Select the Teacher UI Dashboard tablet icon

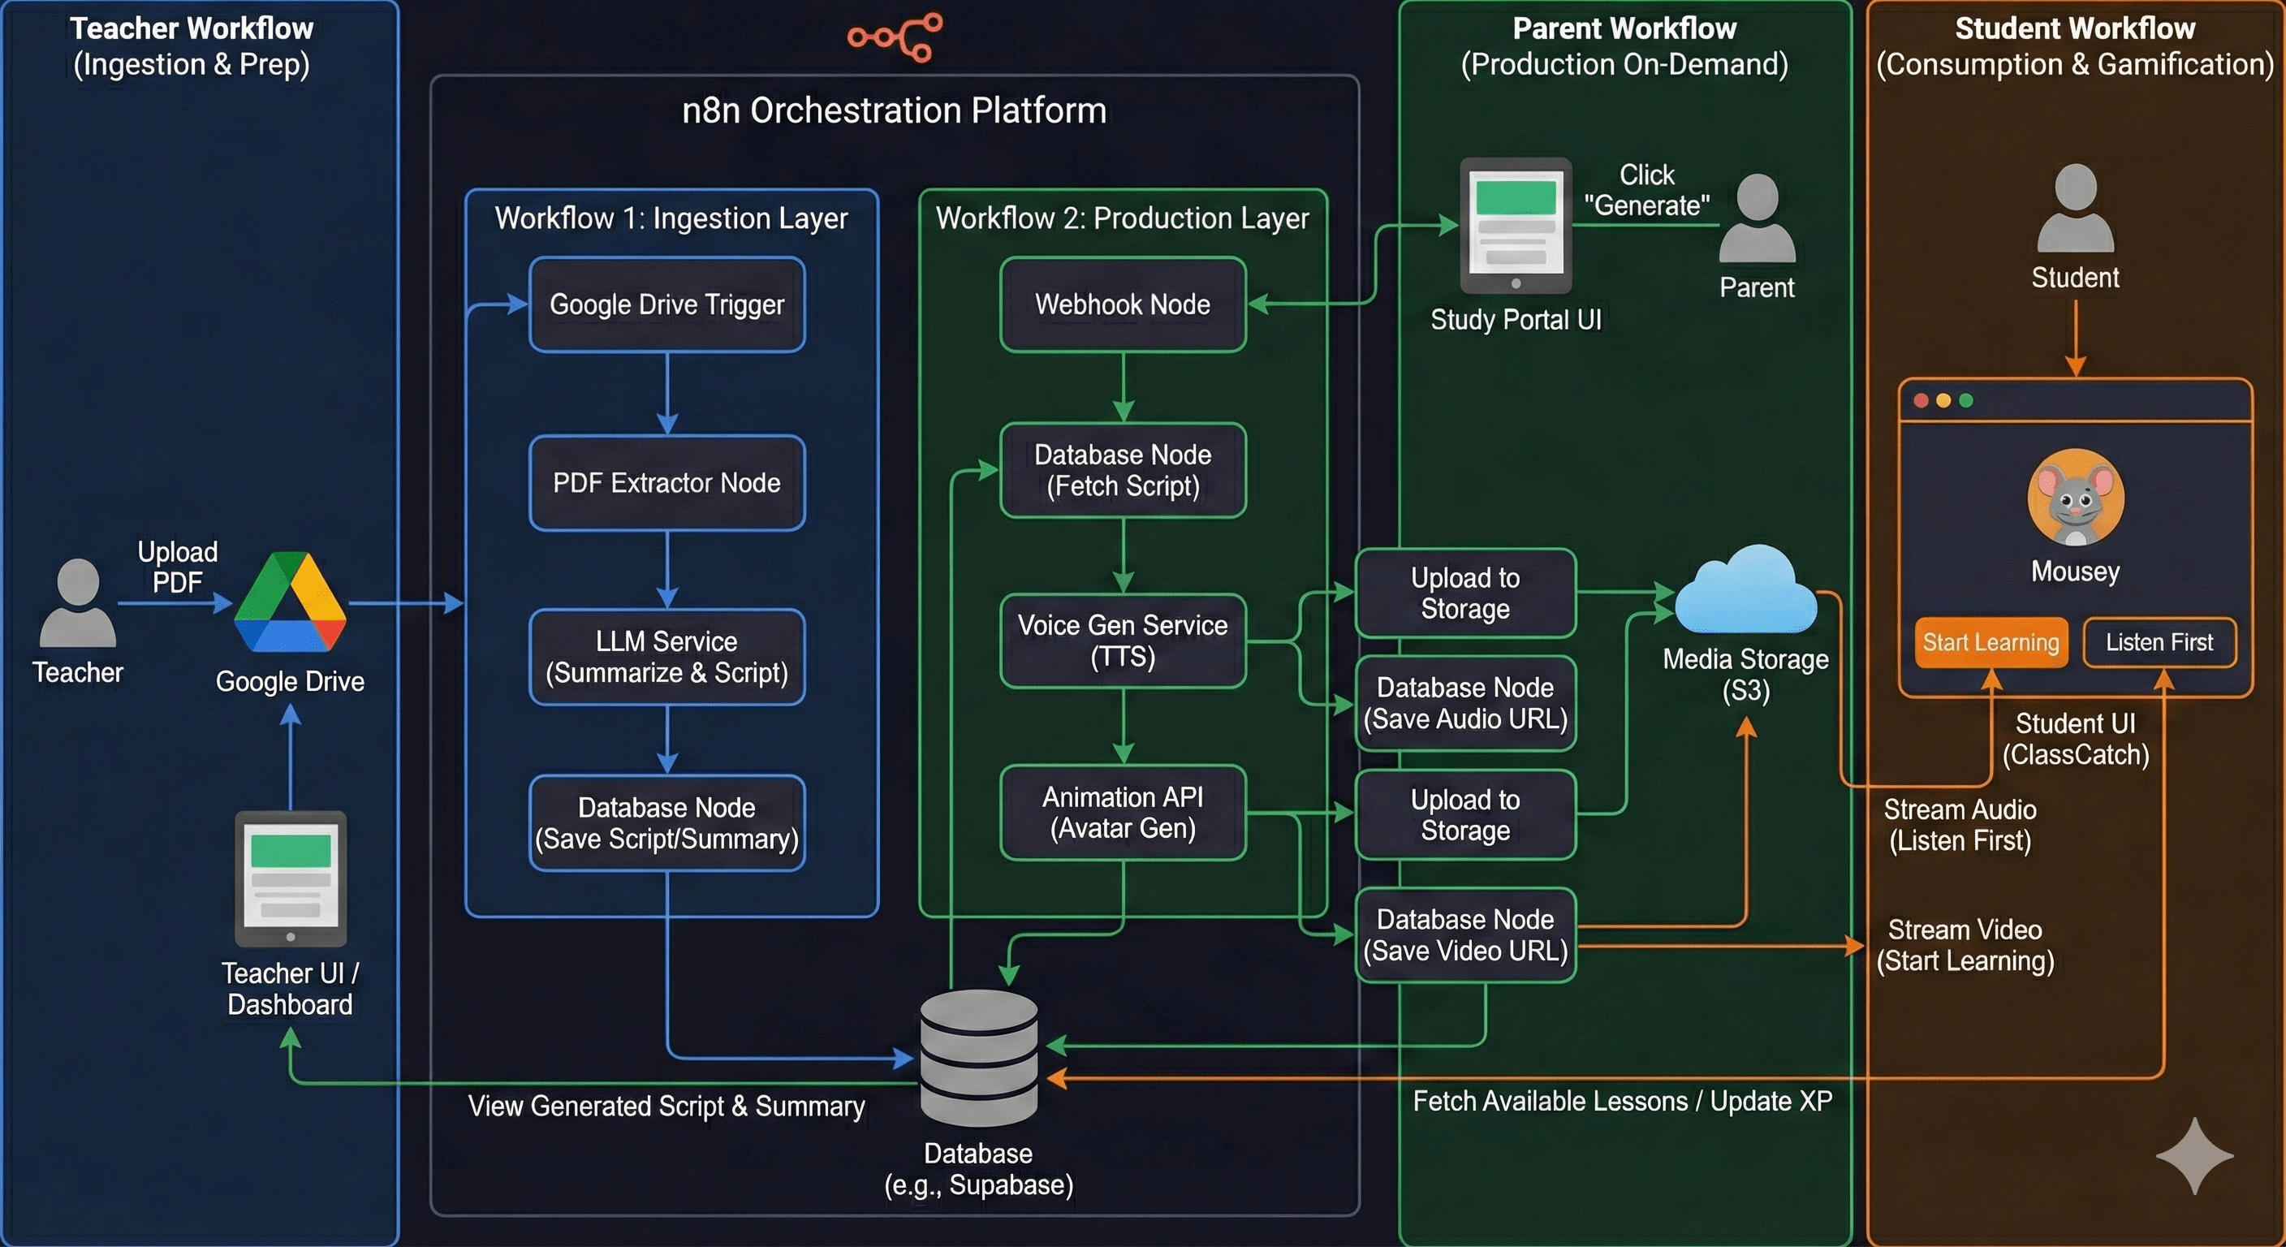tap(290, 878)
